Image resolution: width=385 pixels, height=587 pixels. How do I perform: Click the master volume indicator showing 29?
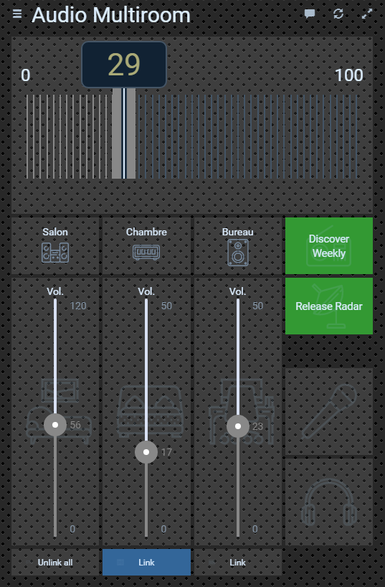pos(124,65)
